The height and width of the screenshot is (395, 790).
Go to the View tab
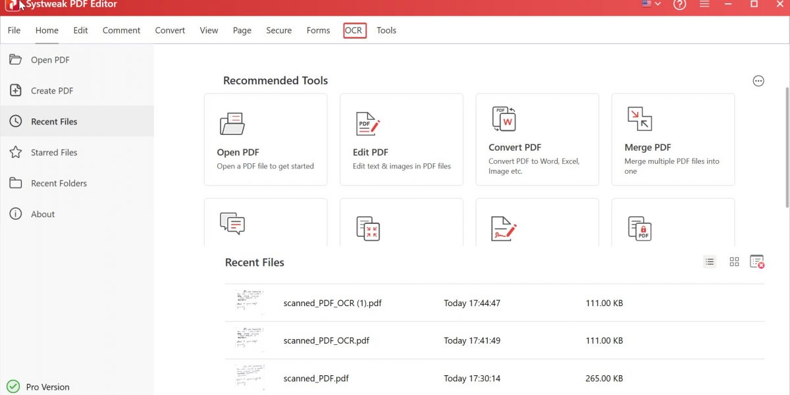pos(209,30)
